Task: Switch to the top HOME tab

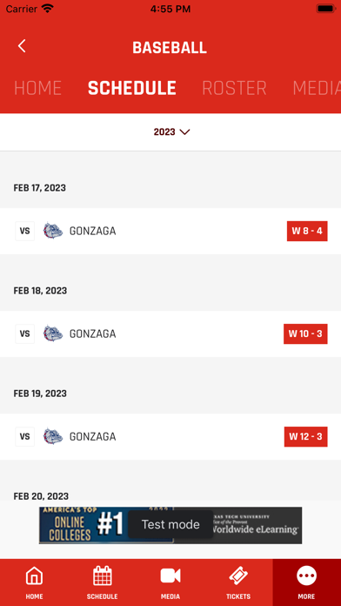Action: [x=38, y=88]
